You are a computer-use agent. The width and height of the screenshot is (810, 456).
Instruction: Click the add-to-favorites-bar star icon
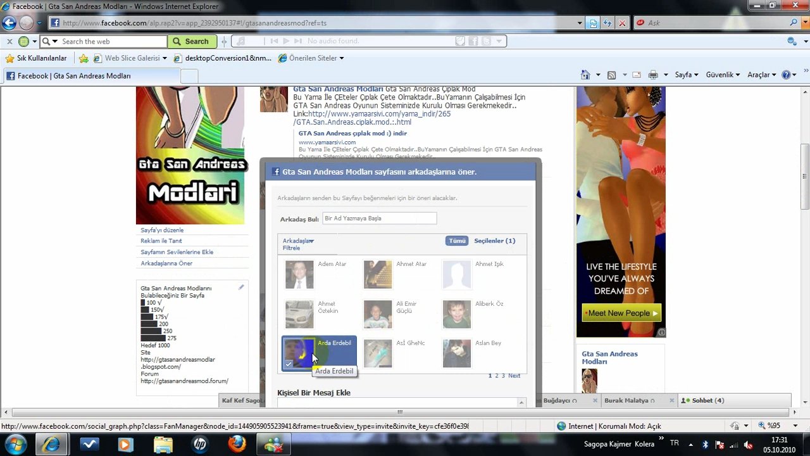pyautogui.click(x=84, y=58)
